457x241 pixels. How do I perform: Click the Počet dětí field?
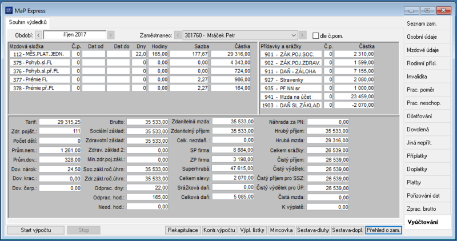click(x=60, y=140)
